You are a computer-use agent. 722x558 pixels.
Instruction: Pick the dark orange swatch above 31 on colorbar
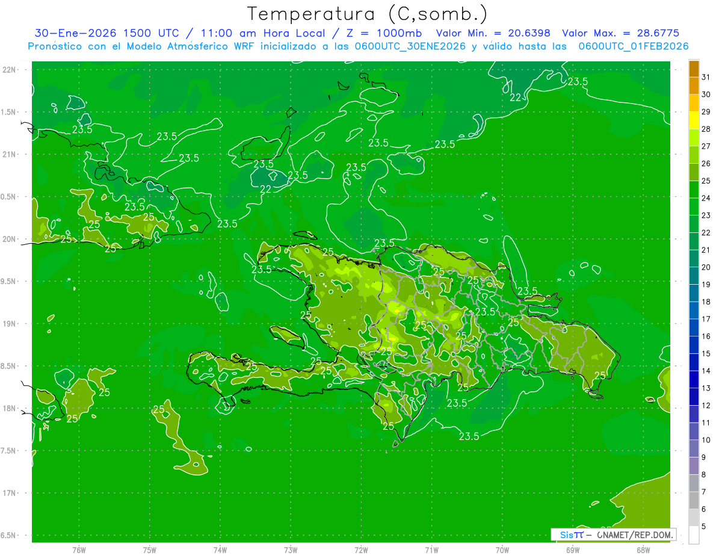tap(694, 68)
